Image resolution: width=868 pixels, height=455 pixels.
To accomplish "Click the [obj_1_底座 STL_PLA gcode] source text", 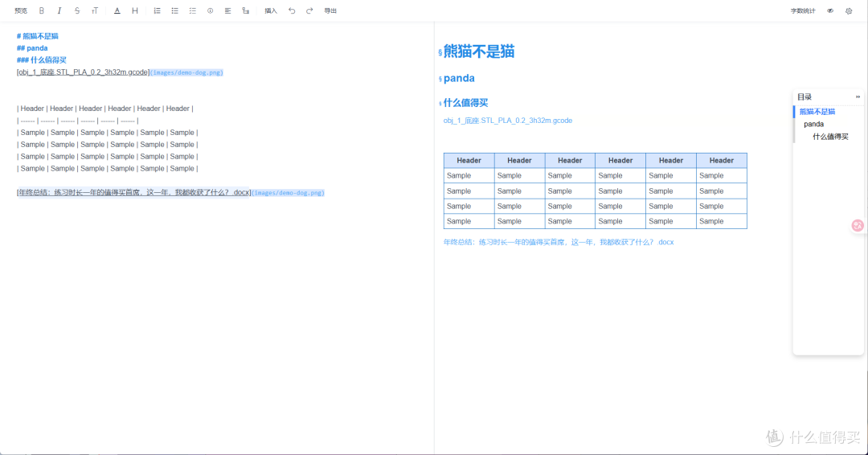I will 84,72.
